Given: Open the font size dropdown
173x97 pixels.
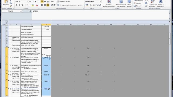Looking at the screenshot, I should click(x=33, y=2).
